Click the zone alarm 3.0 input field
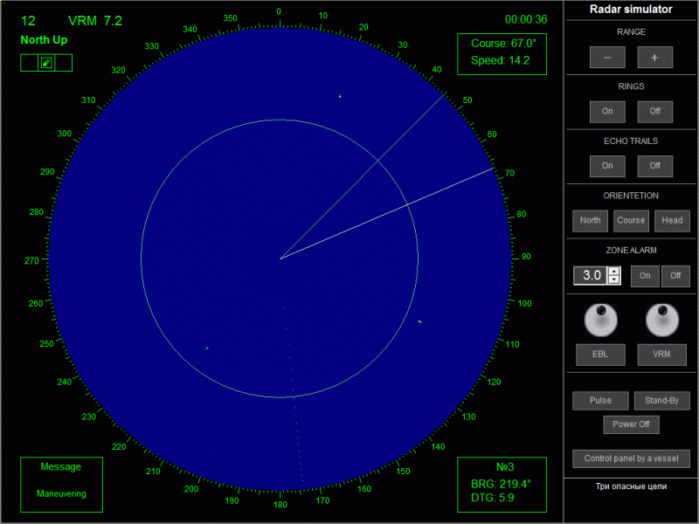The height and width of the screenshot is (524, 699). point(591,276)
